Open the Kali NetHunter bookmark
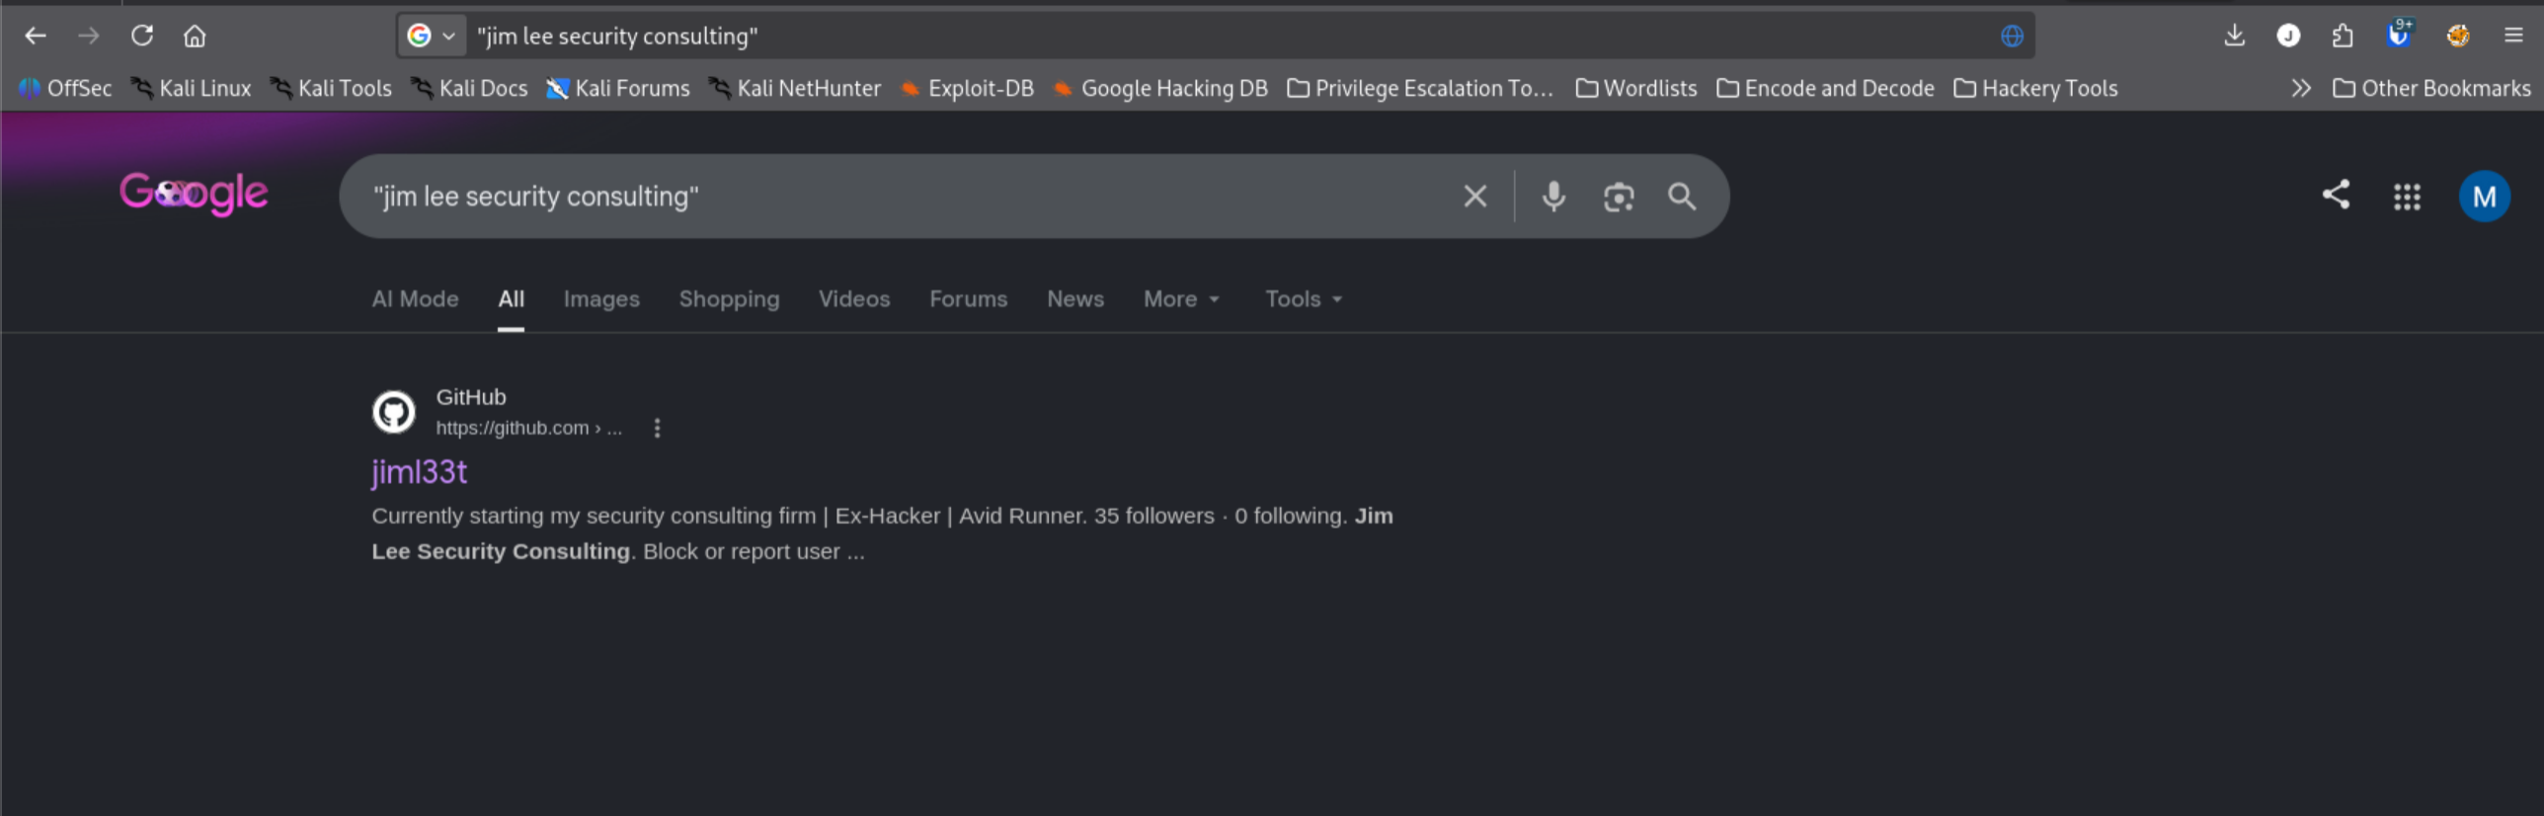This screenshot has width=2544, height=816. [x=795, y=89]
